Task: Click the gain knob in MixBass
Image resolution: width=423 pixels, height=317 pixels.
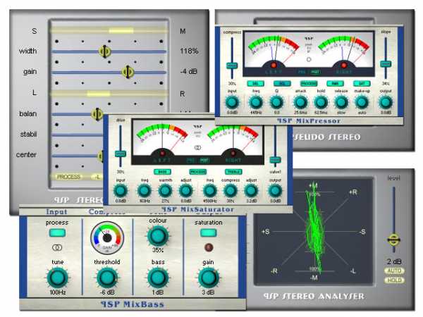Action: pyautogui.click(x=208, y=278)
